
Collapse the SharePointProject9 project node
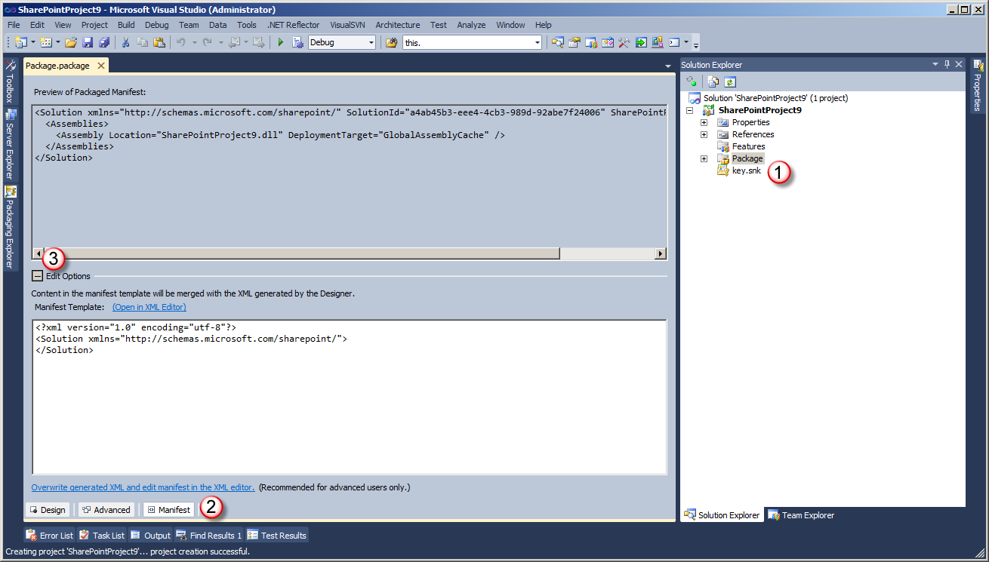(x=689, y=110)
